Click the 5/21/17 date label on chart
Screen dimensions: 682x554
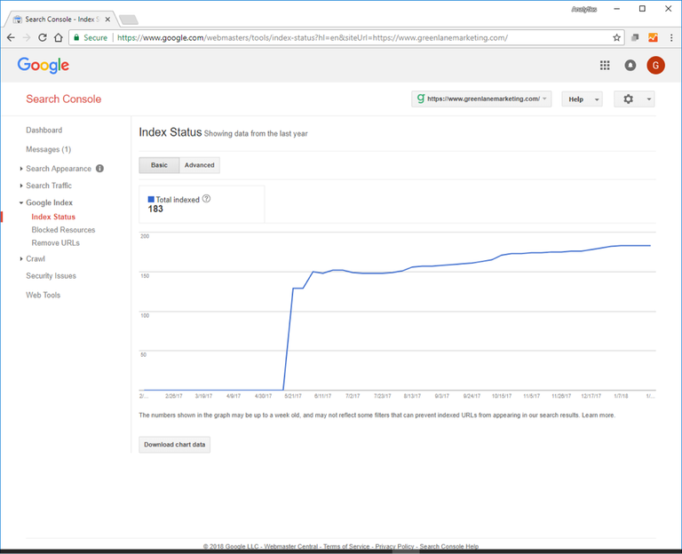tap(293, 396)
